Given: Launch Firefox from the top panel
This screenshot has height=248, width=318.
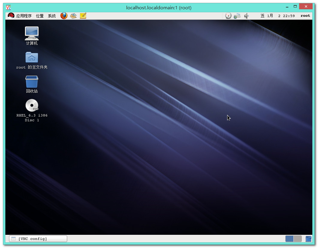Looking at the screenshot, I should point(64,16).
